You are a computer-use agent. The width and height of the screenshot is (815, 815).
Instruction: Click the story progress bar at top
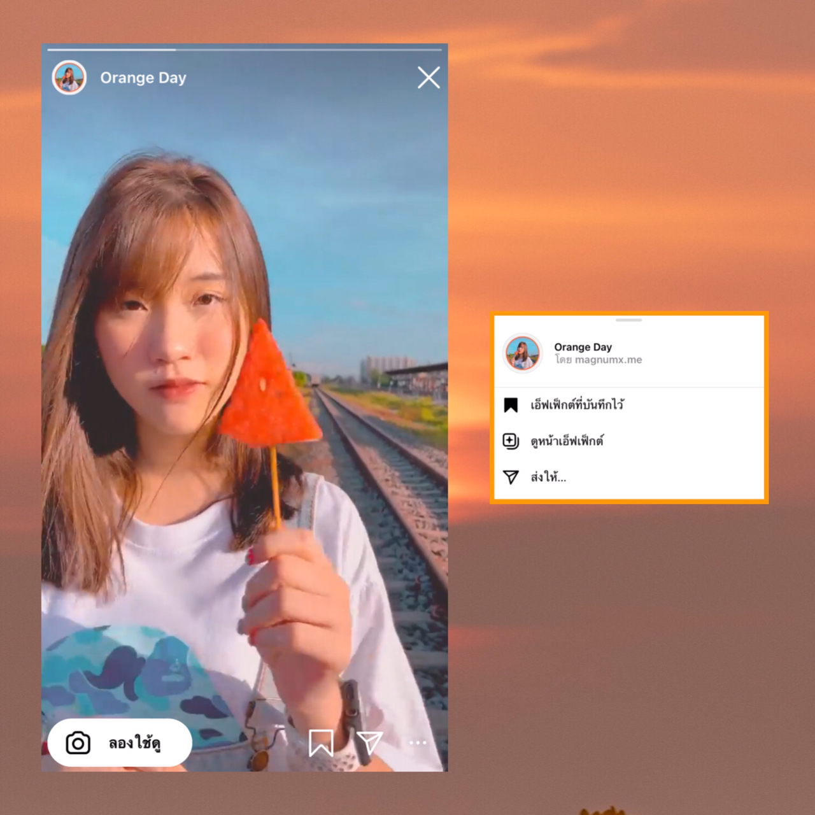[244, 49]
